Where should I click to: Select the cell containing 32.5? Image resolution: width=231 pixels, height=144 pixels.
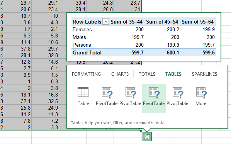point(45,101)
